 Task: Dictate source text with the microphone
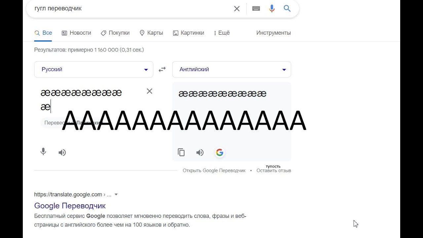(43, 152)
